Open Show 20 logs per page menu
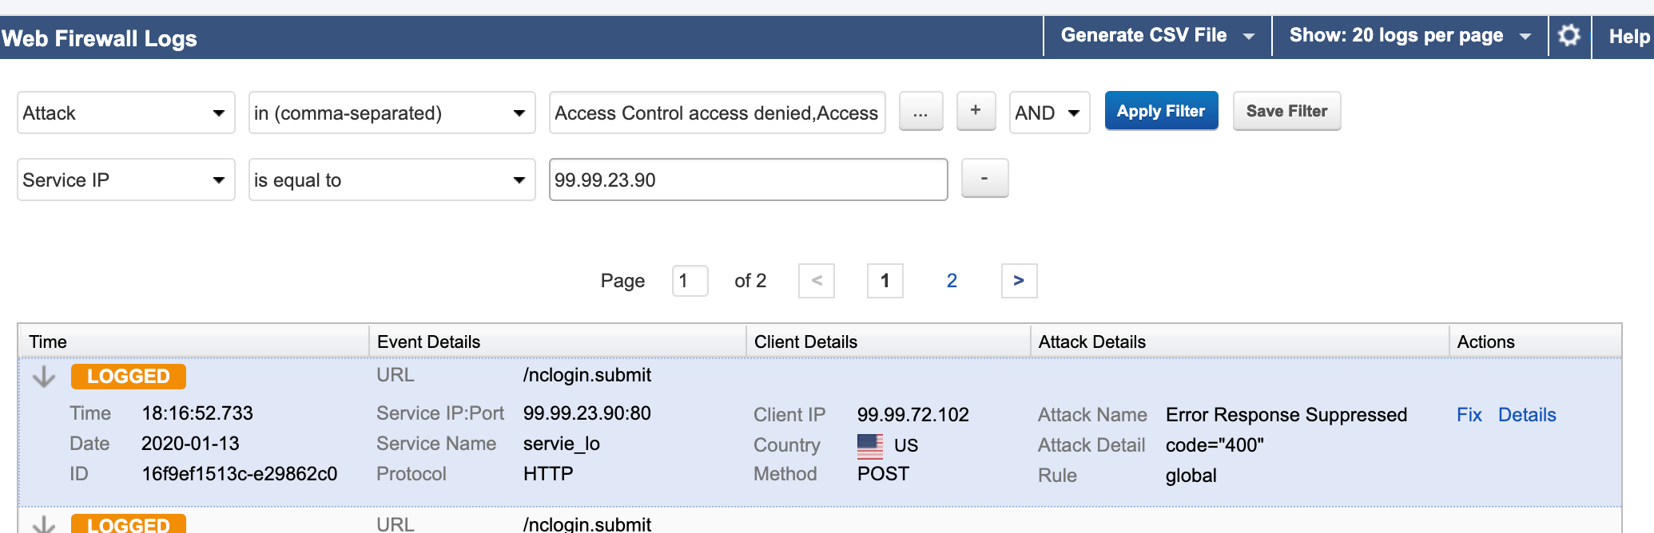The width and height of the screenshot is (1654, 533). [x=1409, y=36]
